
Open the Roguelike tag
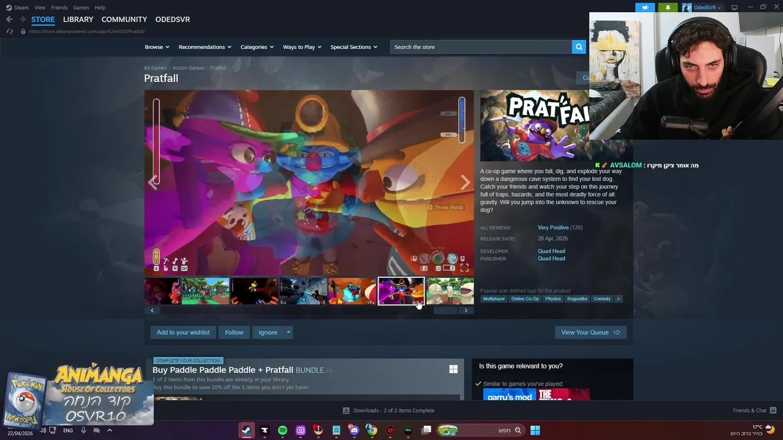[x=577, y=299]
